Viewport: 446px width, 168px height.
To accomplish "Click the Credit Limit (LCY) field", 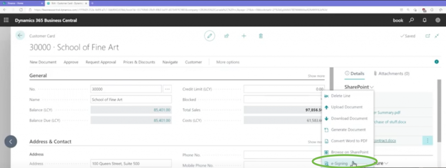I will pyautogui.click(x=284, y=89).
